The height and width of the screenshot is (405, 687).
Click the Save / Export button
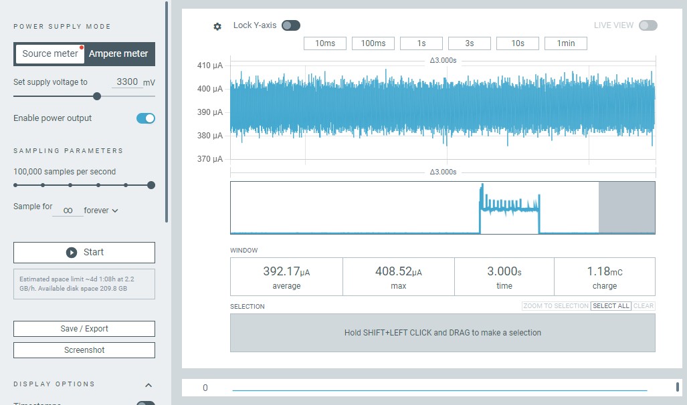click(x=84, y=329)
